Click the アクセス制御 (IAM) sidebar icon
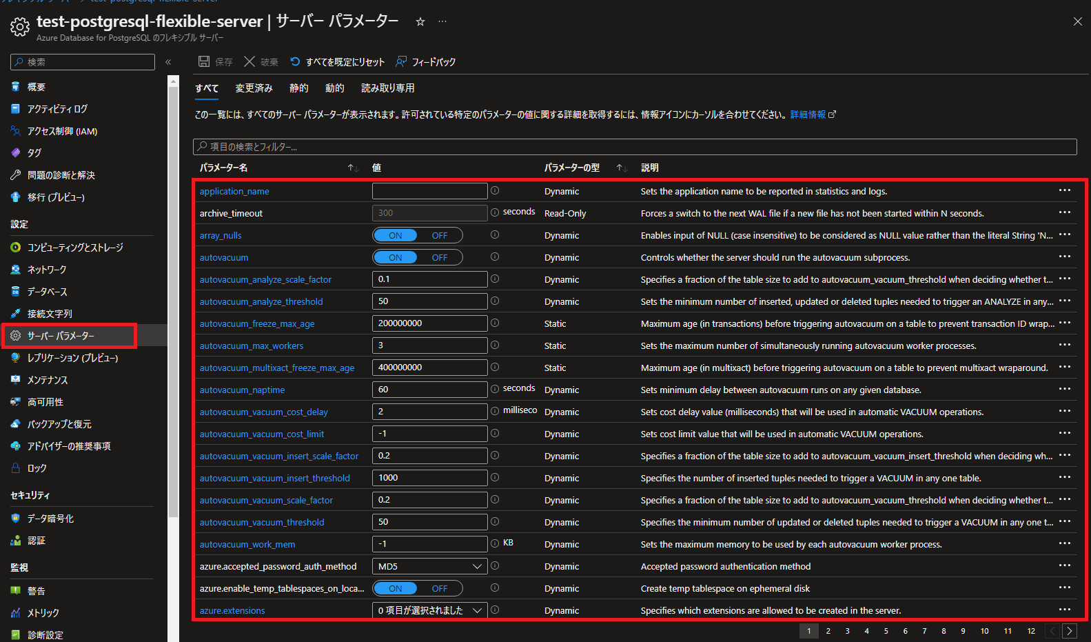 pos(16,131)
